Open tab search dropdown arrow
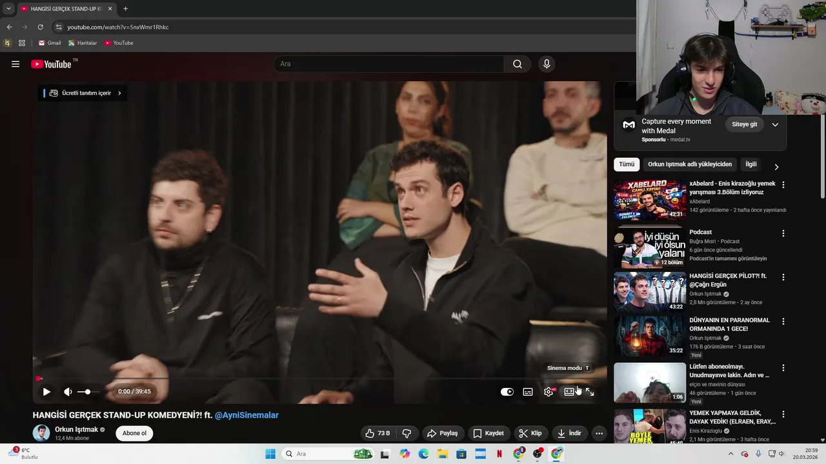 [x=8, y=8]
